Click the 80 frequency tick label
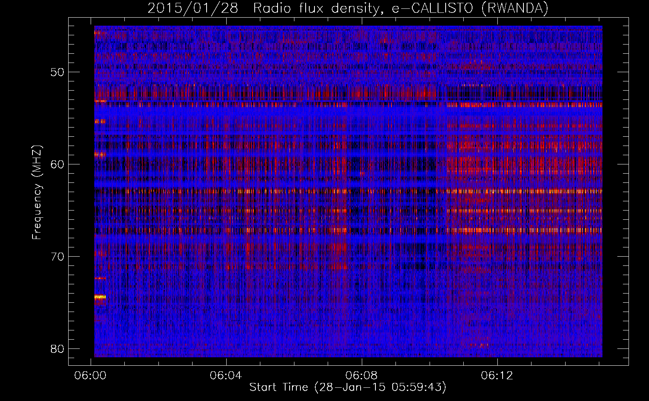This screenshot has height=401, width=649. click(58, 348)
